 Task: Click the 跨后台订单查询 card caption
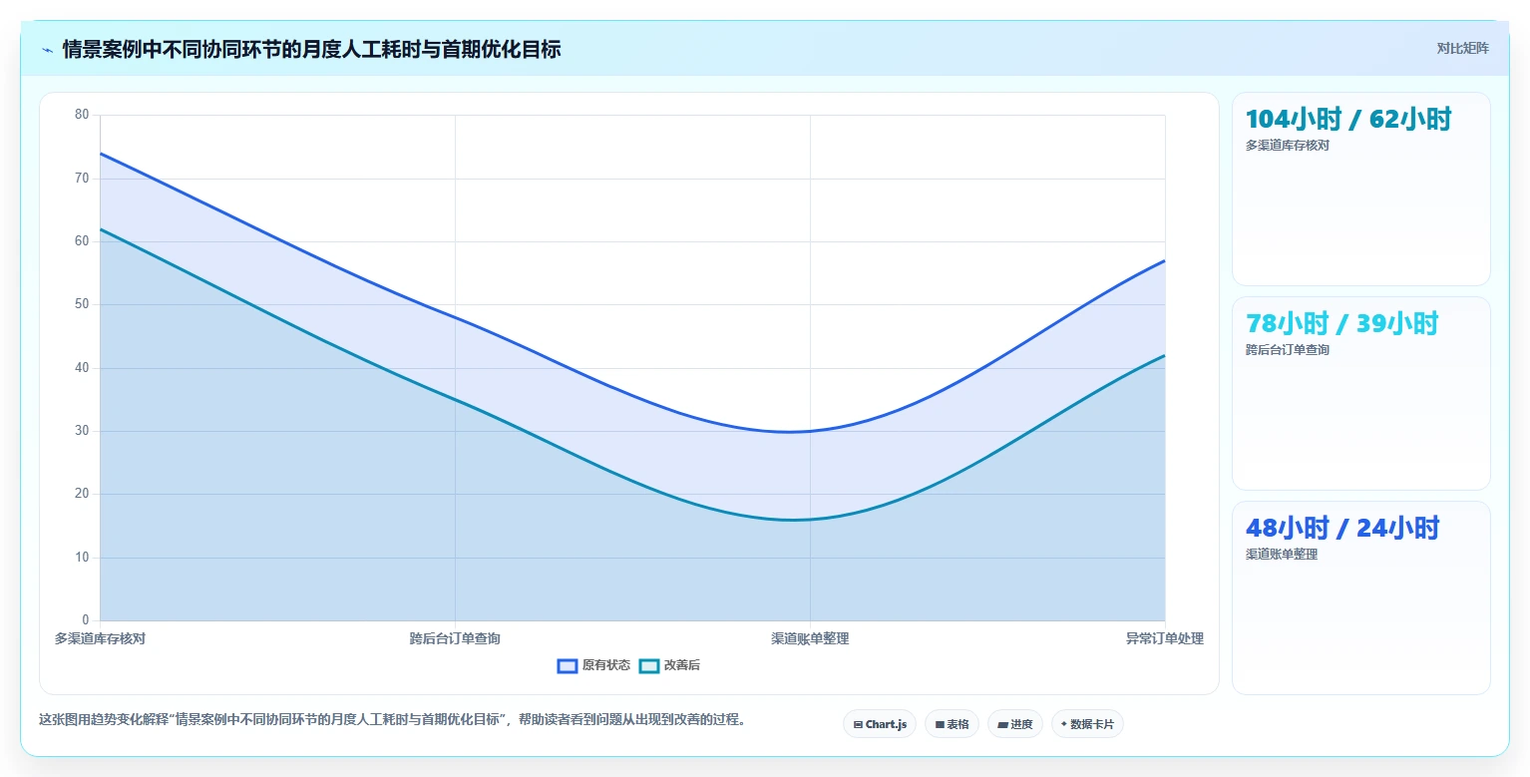coord(1288,350)
